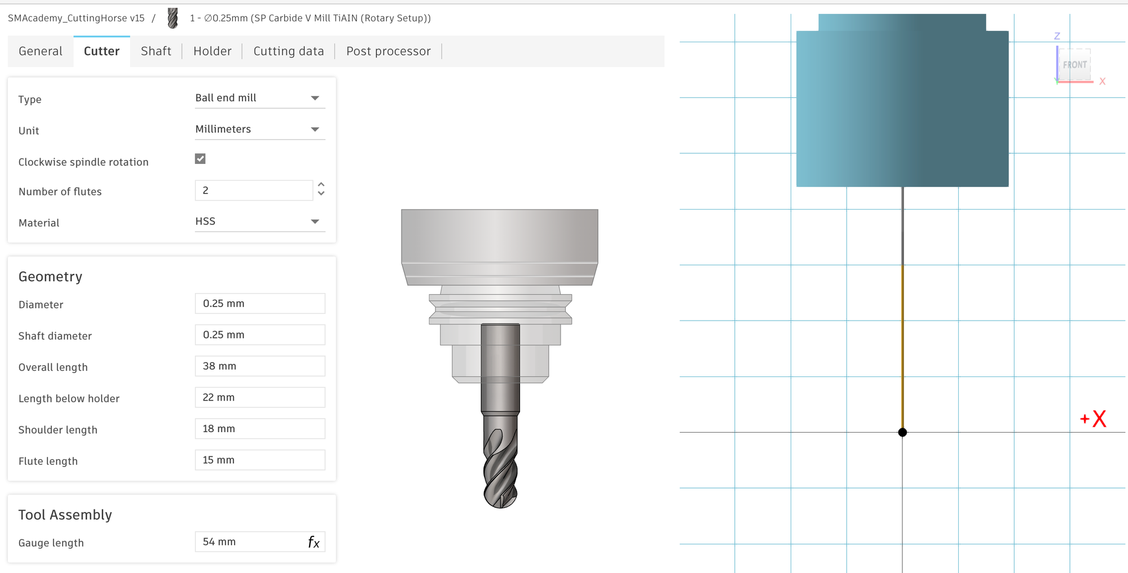Open the Cutting data tab

288,51
